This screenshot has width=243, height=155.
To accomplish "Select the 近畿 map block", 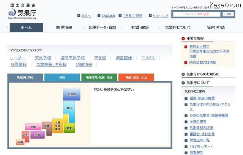I will click(x=47, y=126).
